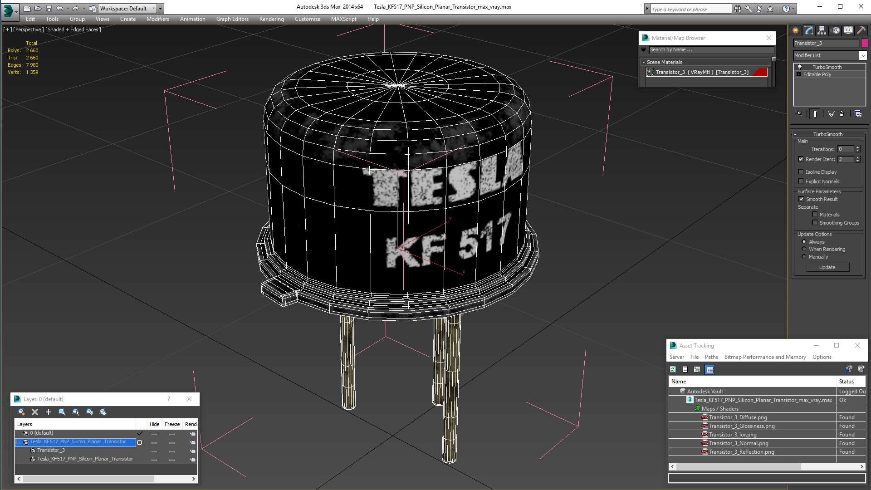
Task: Click binoculars search icon in title bar
Action: tap(738, 9)
